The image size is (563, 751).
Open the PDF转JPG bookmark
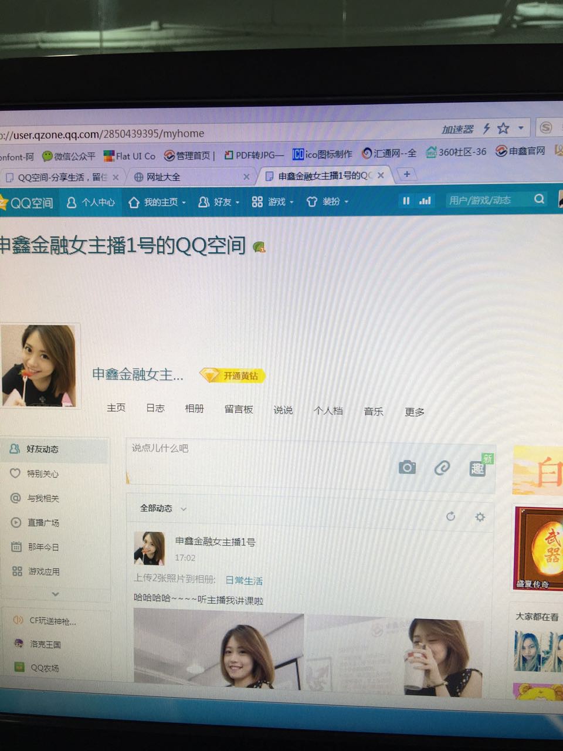click(254, 155)
